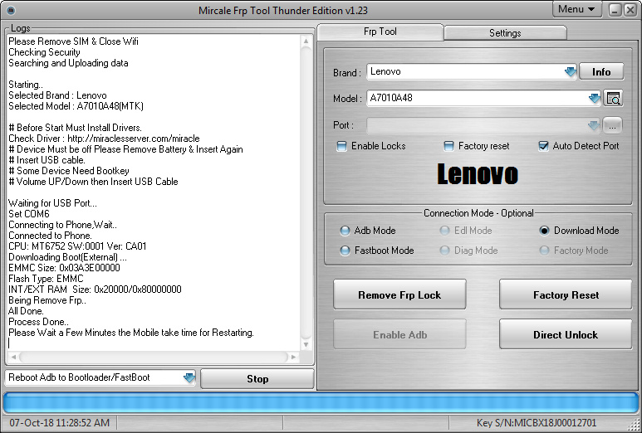The width and height of the screenshot is (642, 433).
Task: Click log line 'CPU: MT6752 SW:0001 Ver: CA01'
Action: click(77, 246)
